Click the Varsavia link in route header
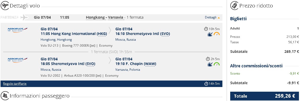 coord(116,18)
